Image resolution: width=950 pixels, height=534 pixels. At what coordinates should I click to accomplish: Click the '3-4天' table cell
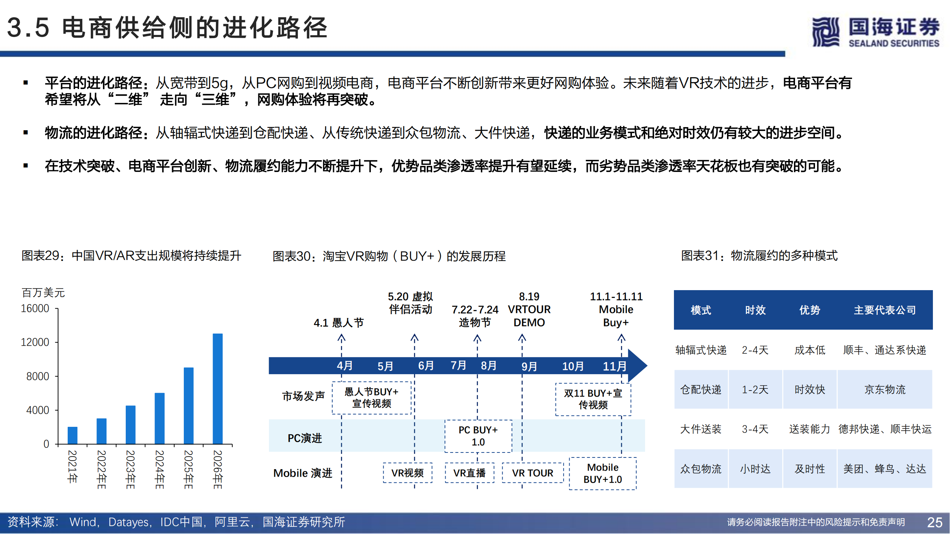tap(755, 429)
